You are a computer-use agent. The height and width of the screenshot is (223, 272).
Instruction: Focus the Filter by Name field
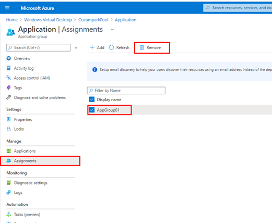tap(126, 91)
